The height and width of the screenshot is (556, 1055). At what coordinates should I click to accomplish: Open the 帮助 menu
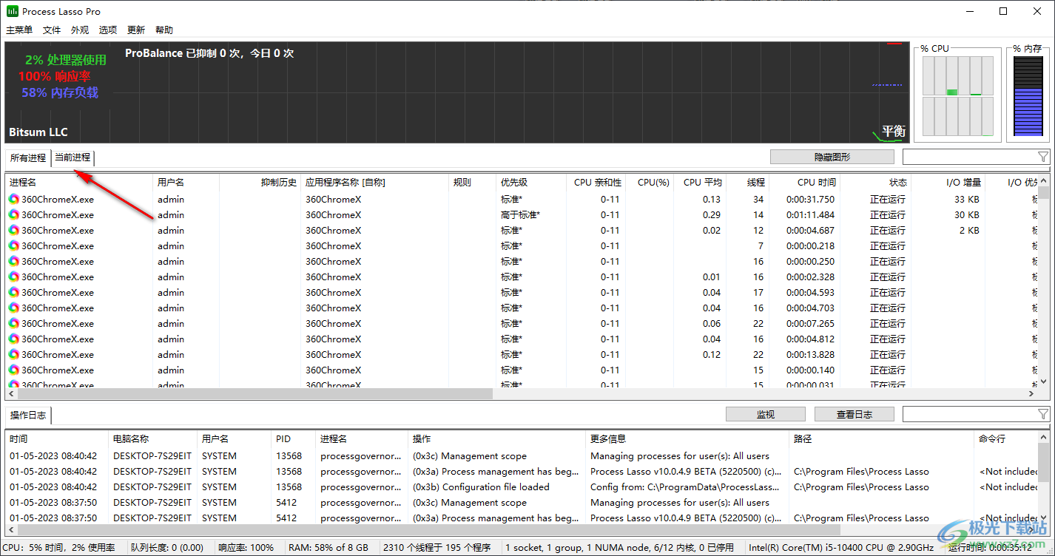click(164, 30)
